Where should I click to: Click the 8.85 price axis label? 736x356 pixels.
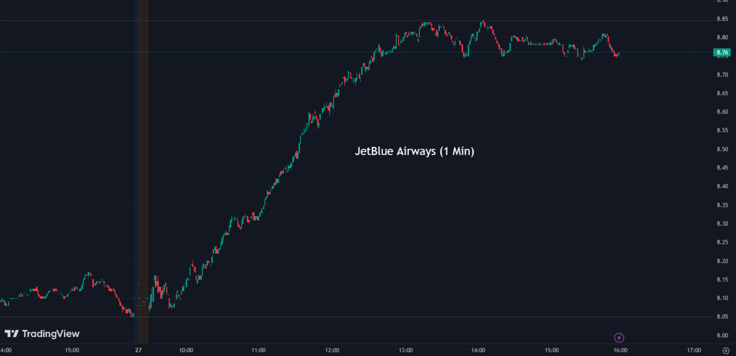point(722,19)
